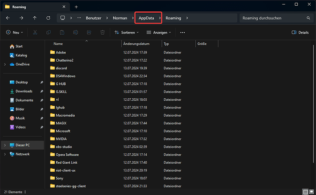Click the Back navigation arrow

pos(8,18)
